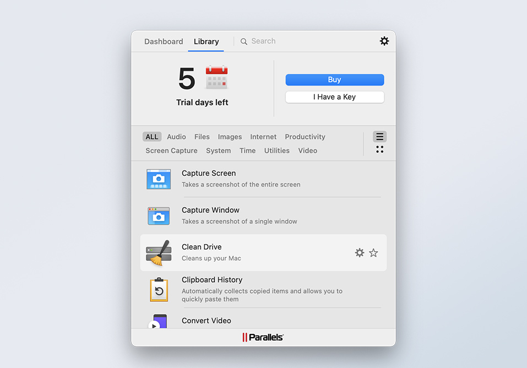Open the Parallels Toolbox preferences gear
The width and height of the screenshot is (527, 368).
click(x=384, y=41)
